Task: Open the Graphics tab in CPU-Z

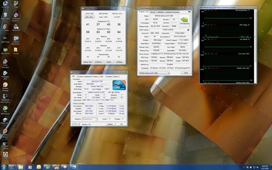Action: (x=109, y=76)
